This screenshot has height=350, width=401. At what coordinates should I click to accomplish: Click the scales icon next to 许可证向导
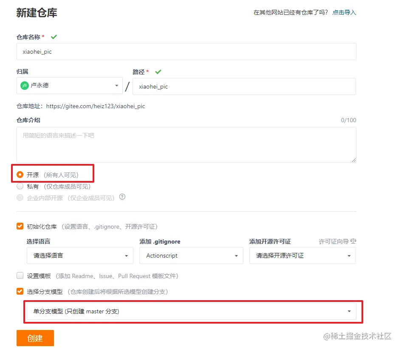(353, 241)
